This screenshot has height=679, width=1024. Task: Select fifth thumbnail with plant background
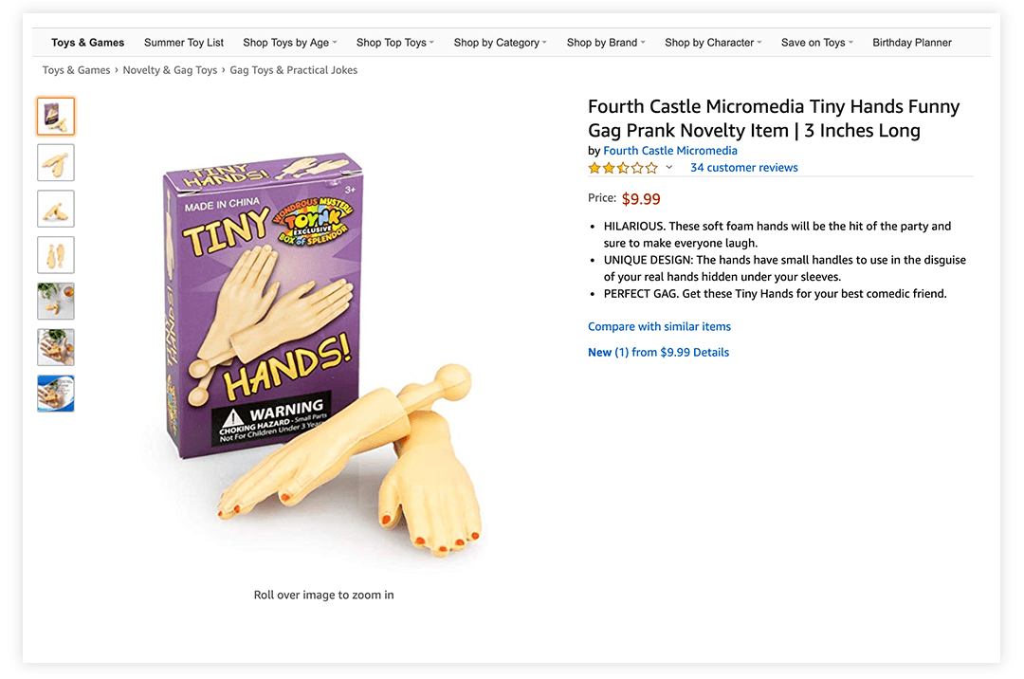point(56,301)
